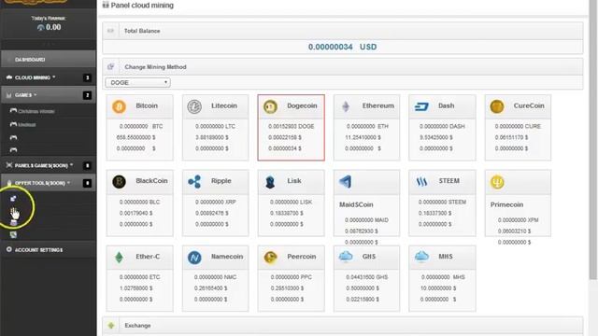Click the Primecoin yellow icon
Screen dimensions: 598x336
pos(497,182)
